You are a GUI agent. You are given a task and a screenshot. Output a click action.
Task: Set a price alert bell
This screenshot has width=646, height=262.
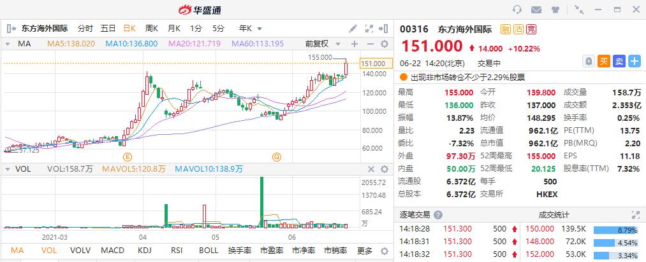pos(590,61)
